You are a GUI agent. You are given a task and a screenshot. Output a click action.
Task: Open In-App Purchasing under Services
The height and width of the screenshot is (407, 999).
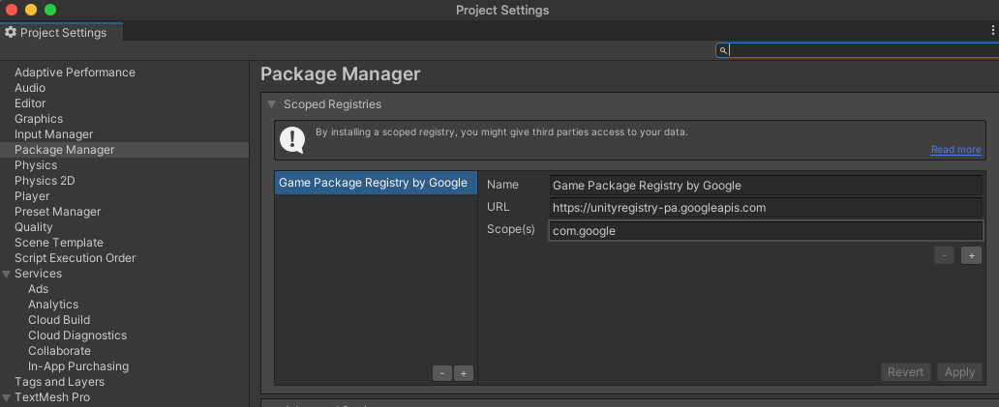click(78, 366)
